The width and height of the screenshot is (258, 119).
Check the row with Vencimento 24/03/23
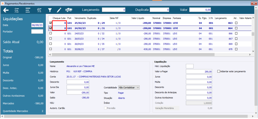tap(51, 34)
